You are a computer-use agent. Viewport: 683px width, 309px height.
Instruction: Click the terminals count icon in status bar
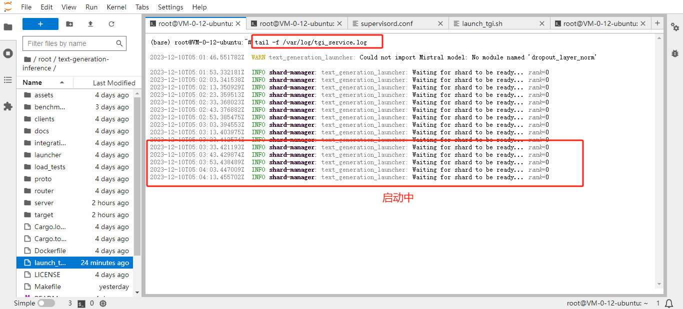[81, 304]
